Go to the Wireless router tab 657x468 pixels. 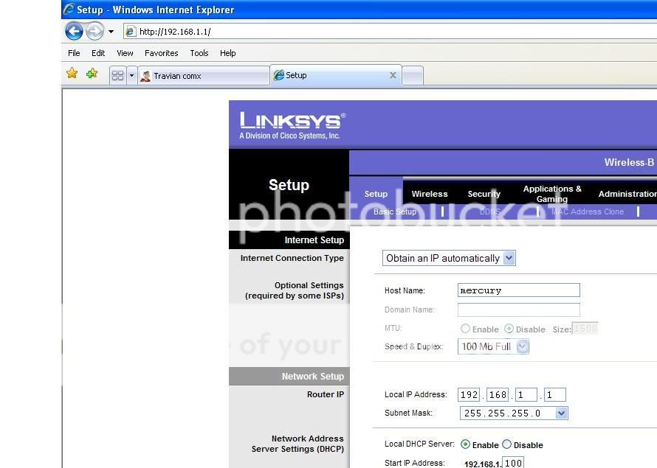pos(430,194)
